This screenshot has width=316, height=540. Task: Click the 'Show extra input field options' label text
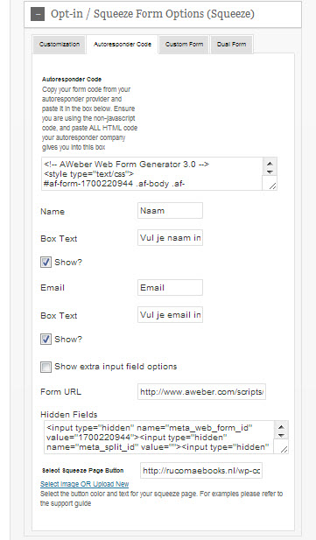[116, 367]
